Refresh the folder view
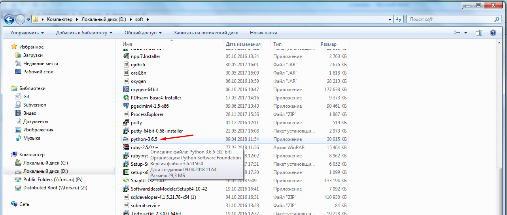 pyautogui.click(x=399, y=19)
